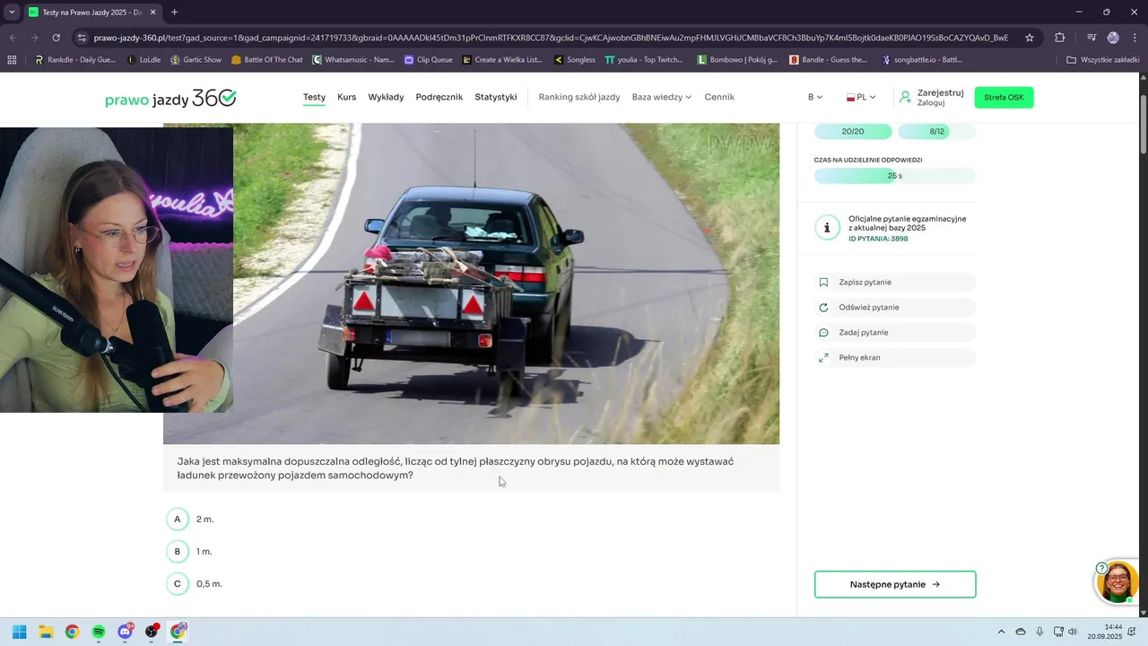The image size is (1148, 646).
Task: Select answer A: 2 m.
Action: tap(178, 519)
